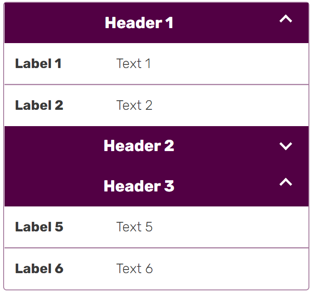The height and width of the screenshot is (294, 313).
Task: Collapse the Header 3 section title
Action: tap(139, 186)
